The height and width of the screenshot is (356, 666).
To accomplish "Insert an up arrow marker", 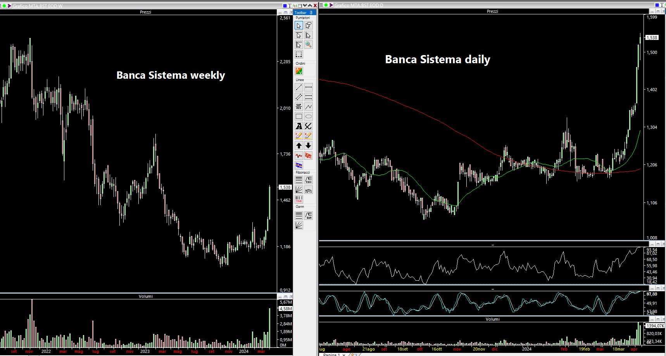I will [298, 145].
